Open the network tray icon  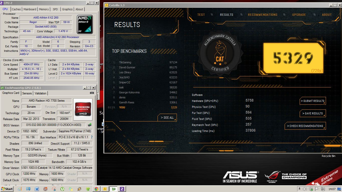tap(323, 189)
